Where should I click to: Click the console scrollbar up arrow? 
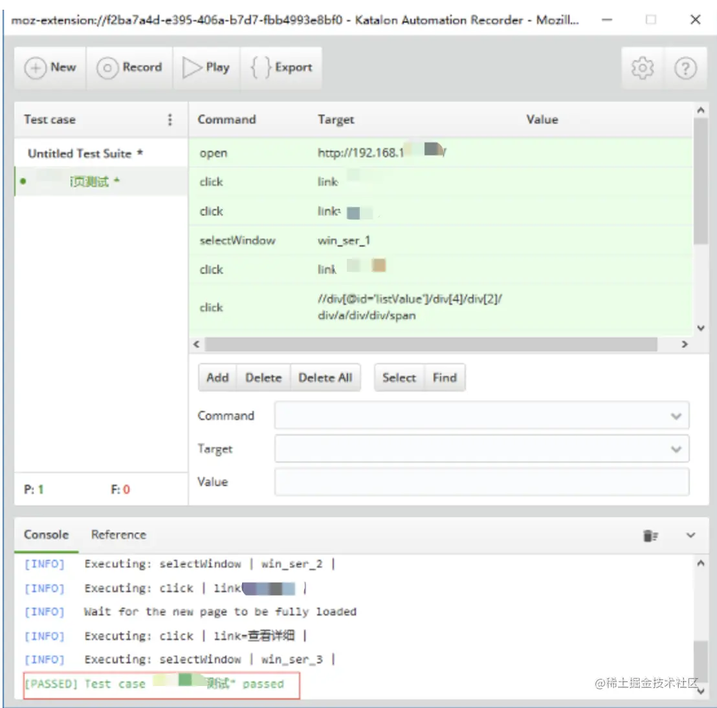pyautogui.click(x=701, y=564)
